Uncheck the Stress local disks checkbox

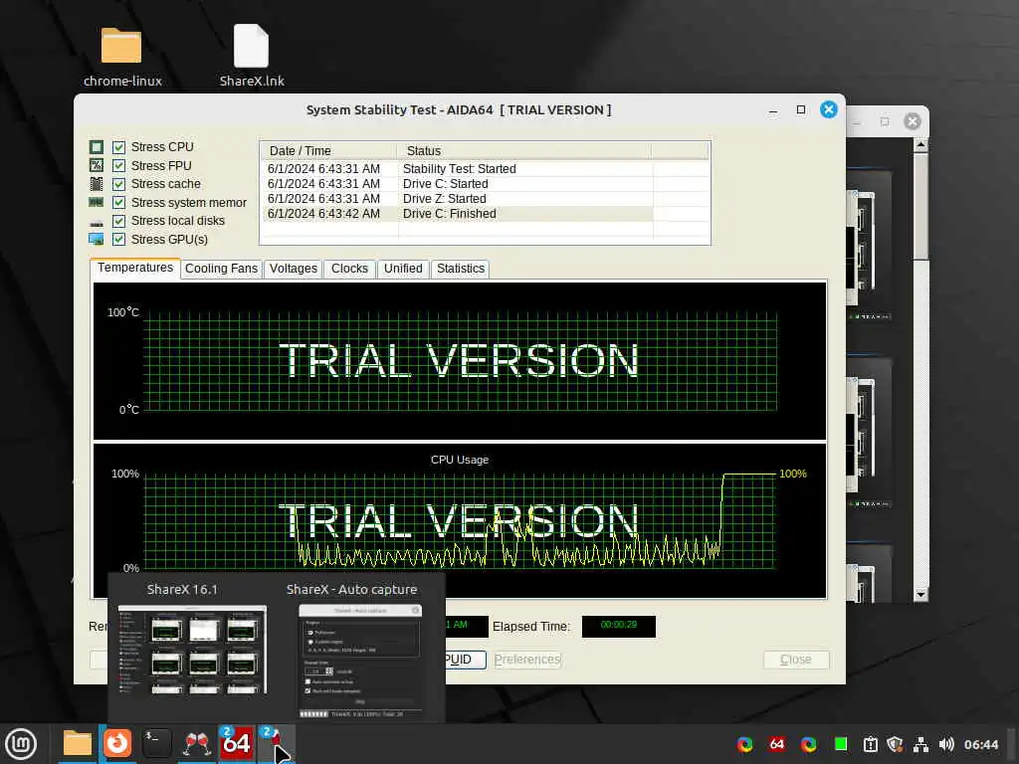click(x=119, y=221)
